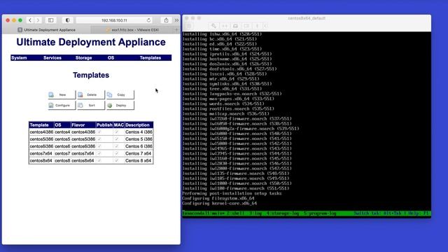
Task: Open the Storage menu
Action: click(x=83, y=57)
